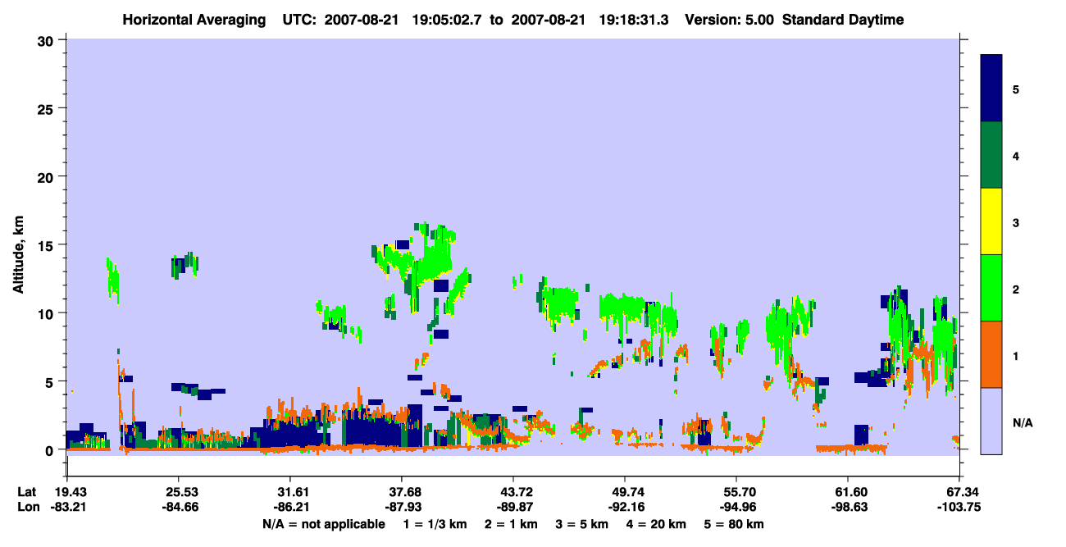
Task: Click the yellow color bar segment labeled 3
Action: click(x=991, y=221)
